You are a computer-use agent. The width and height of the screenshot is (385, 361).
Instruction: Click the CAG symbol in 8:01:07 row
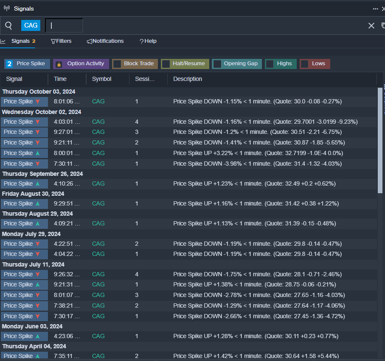click(x=98, y=295)
